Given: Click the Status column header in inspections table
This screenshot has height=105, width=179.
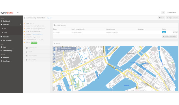Looking at the screenshot, I should pos(164,29).
